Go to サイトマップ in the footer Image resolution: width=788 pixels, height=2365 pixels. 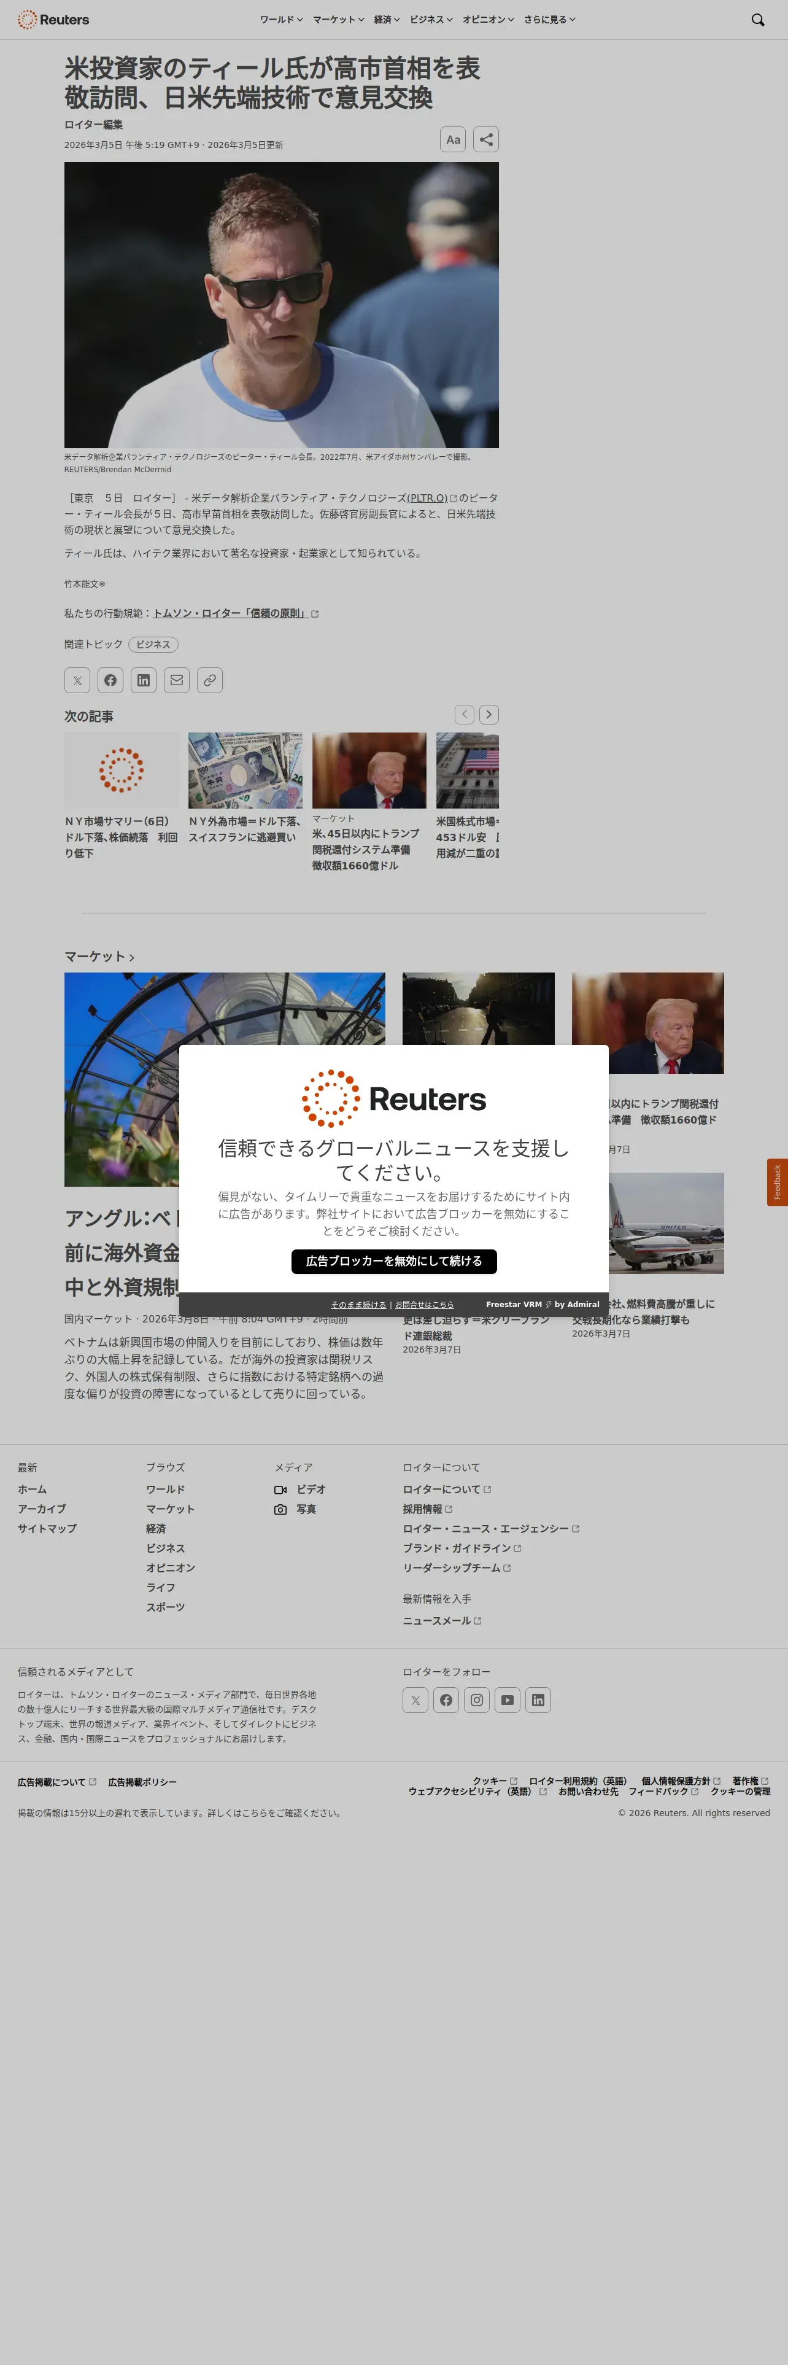(x=47, y=1529)
